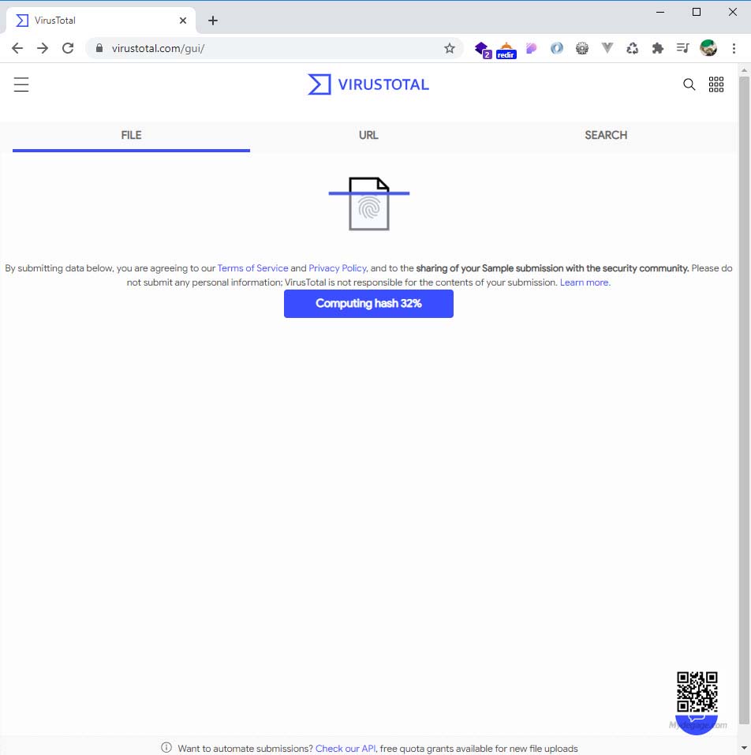Click the purple extension with badge 2
Viewport: 751px width, 755px height.
[482, 49]
